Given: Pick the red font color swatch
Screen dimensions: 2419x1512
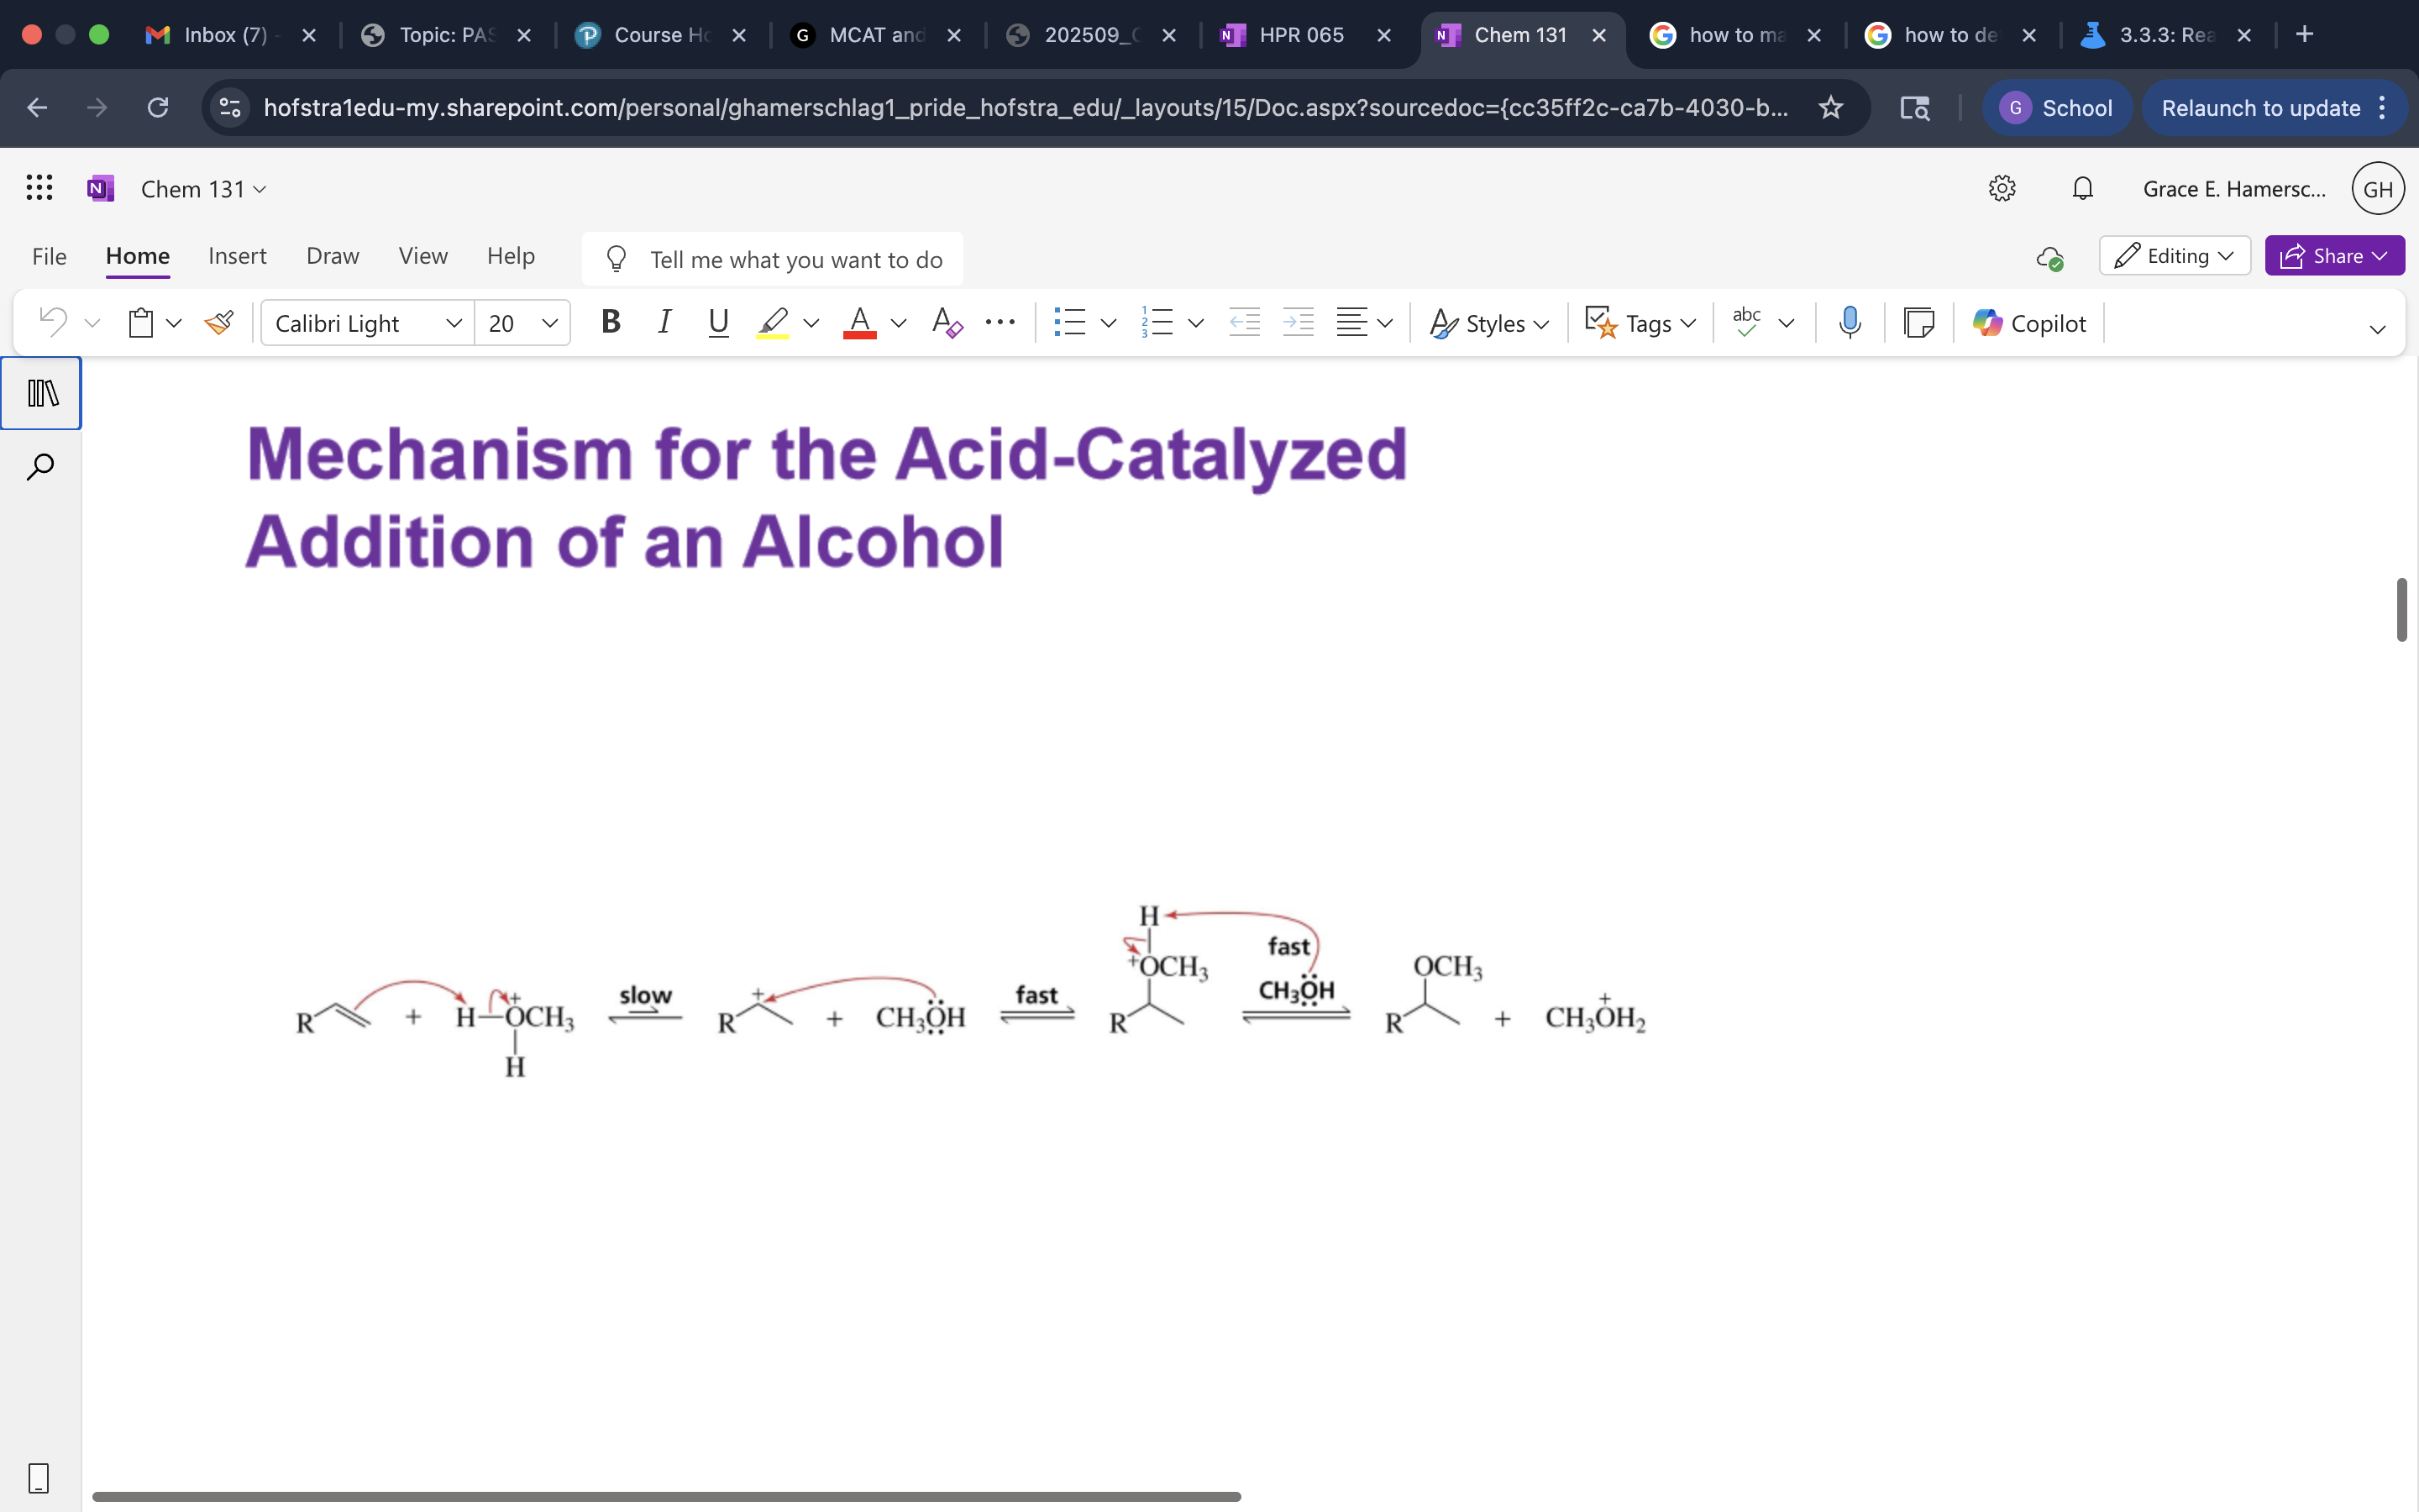Looking at the screenshot, I should coord(858,322).
